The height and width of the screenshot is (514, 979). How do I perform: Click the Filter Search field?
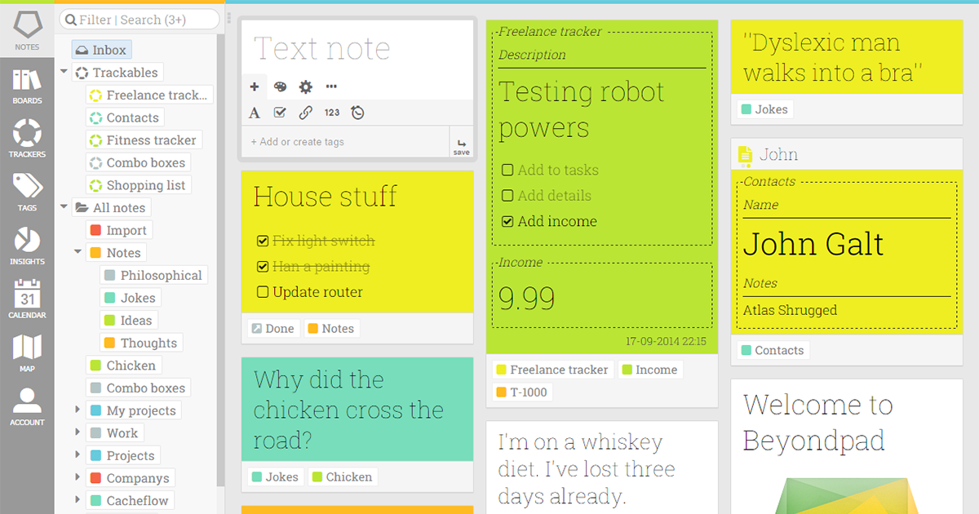[x=139, y=18]
